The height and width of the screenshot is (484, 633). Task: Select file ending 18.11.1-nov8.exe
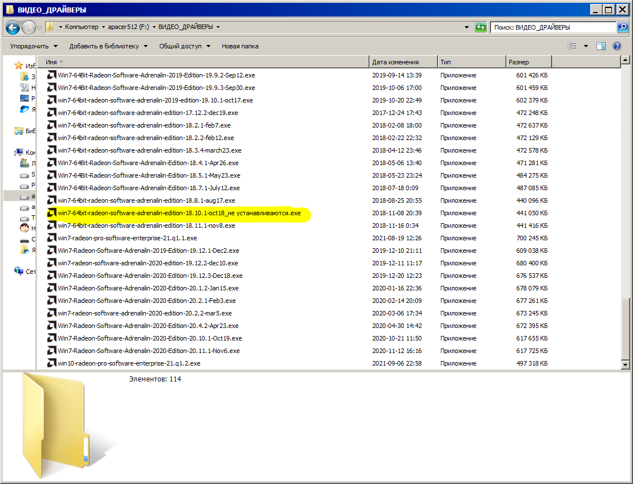point(147,225)
